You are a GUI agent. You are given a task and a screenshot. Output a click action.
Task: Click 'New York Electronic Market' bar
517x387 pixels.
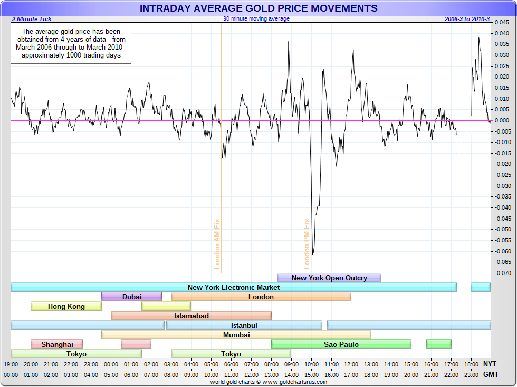[233, 288]
